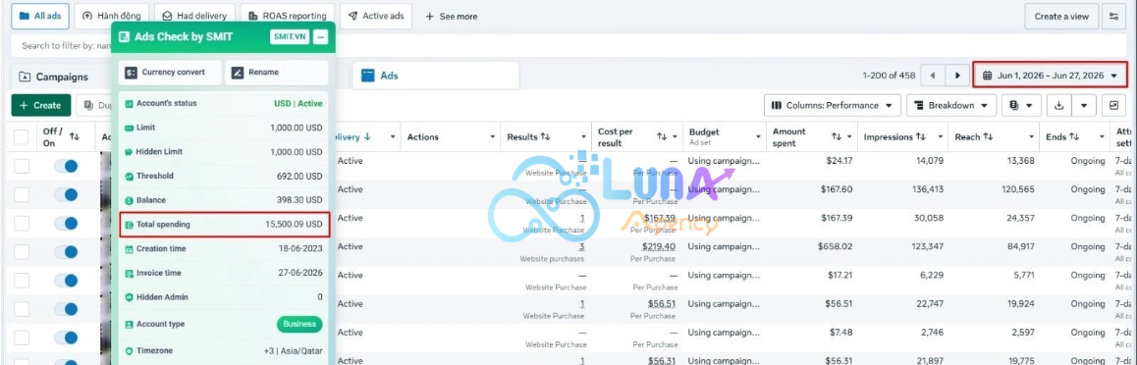The image size is (1137, 365).
Task: Click the Creation time calendar icon
Action: [129, 249]
